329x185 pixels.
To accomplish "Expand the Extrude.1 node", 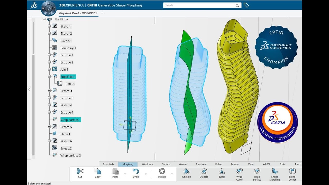I will pos(49,55).
